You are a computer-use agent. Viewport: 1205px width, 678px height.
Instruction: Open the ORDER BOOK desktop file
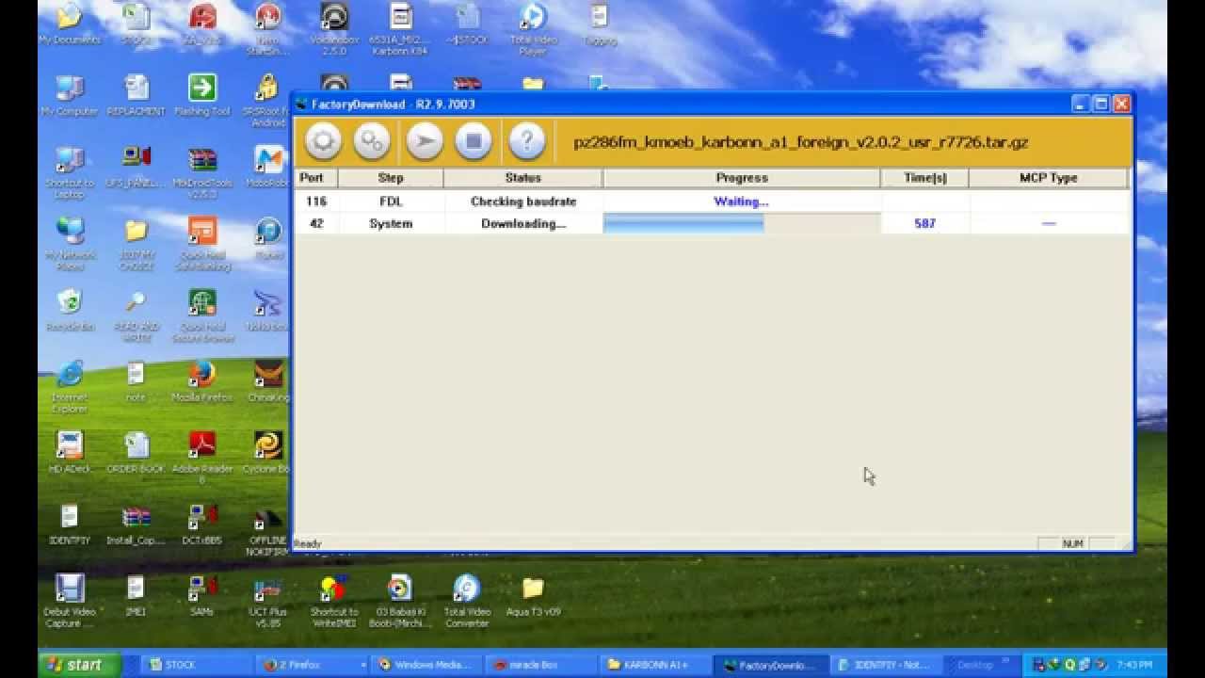point(137,453)
